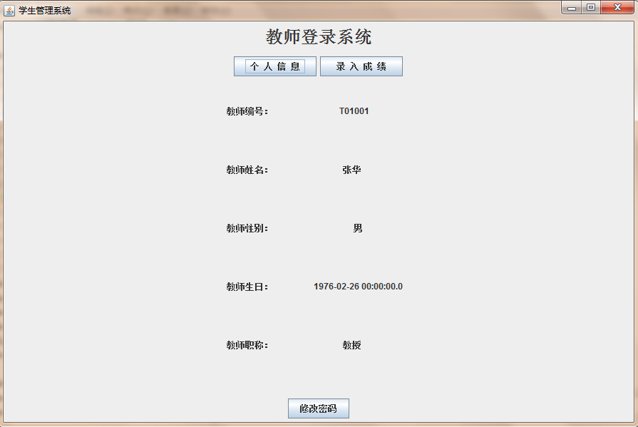Viewport: 638px width, 427px height.
Task: Click the 教师编号 label
Action: (x=247, y=111)
